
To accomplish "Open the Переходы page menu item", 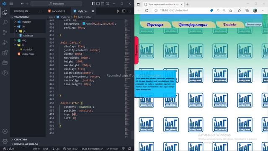I will 155,25.
